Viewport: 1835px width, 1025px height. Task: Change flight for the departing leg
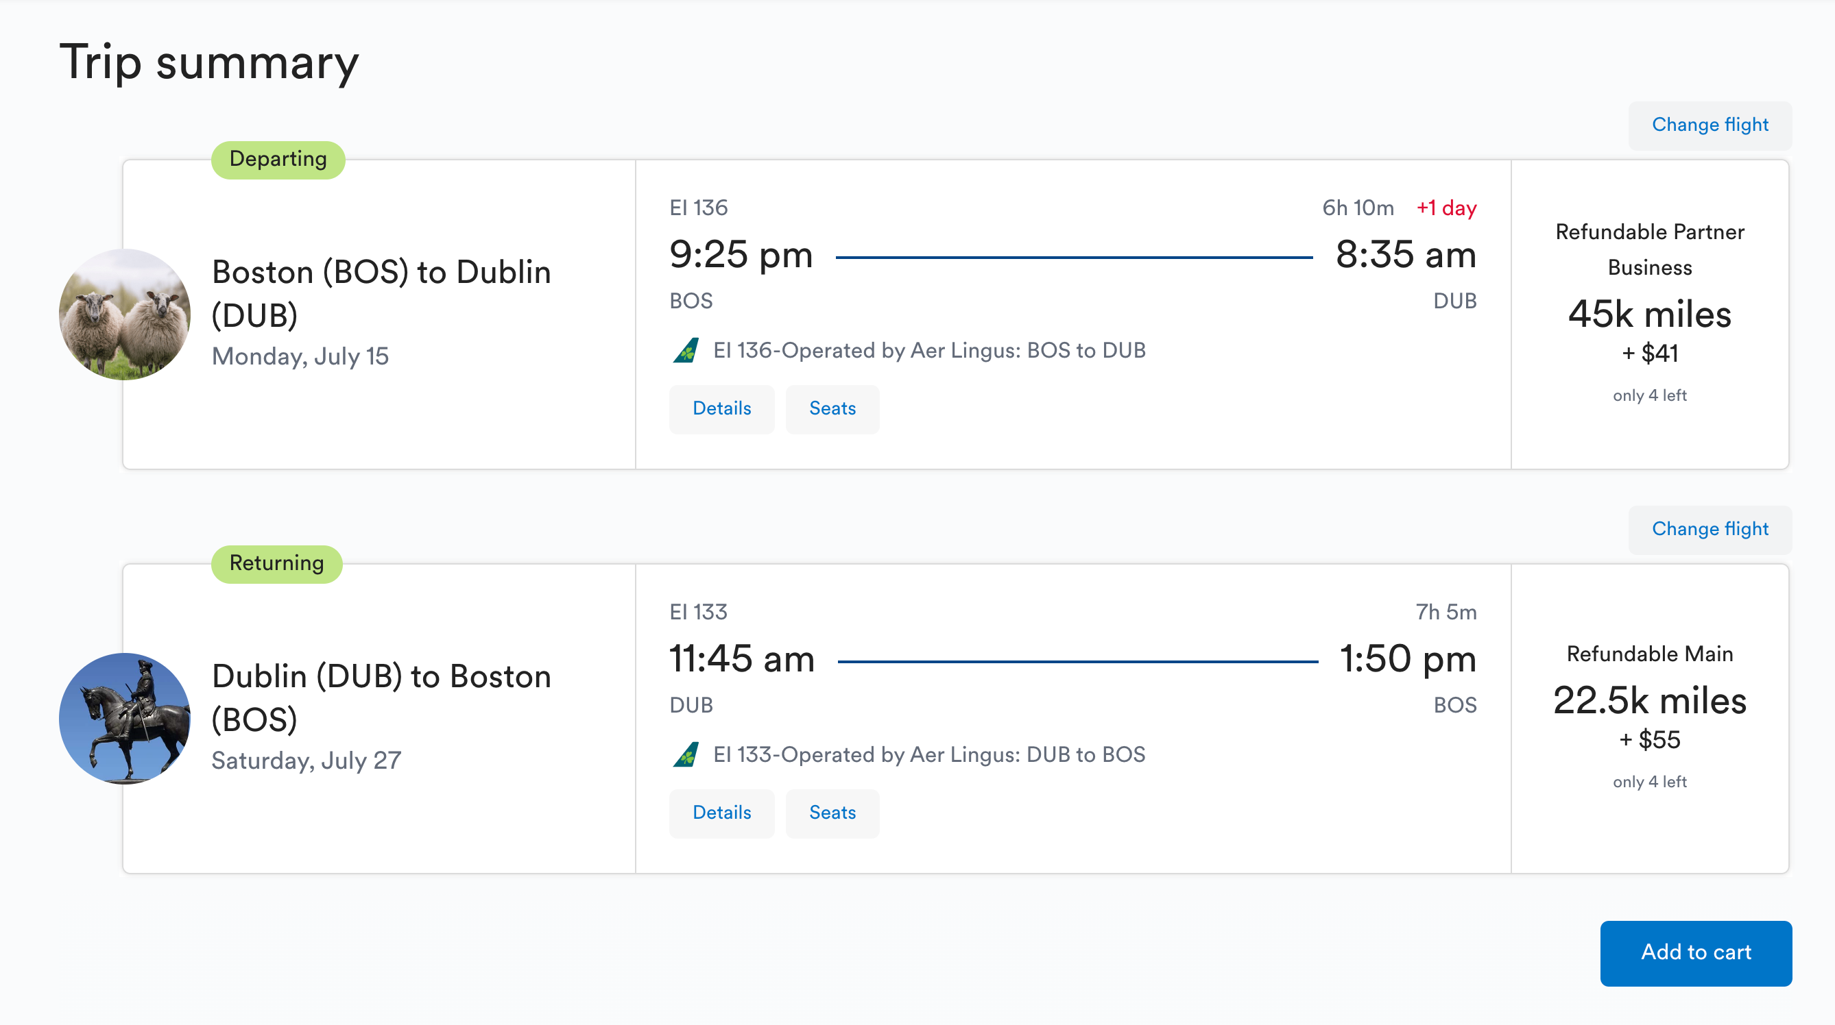1710,125
